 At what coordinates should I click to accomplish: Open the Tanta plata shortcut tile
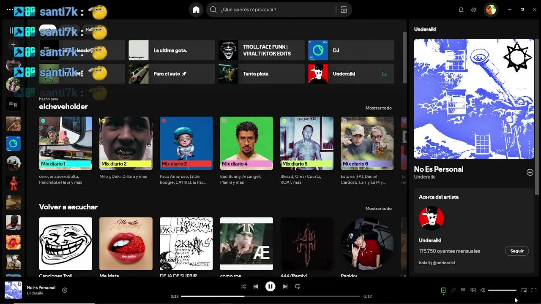click(261, 73)
